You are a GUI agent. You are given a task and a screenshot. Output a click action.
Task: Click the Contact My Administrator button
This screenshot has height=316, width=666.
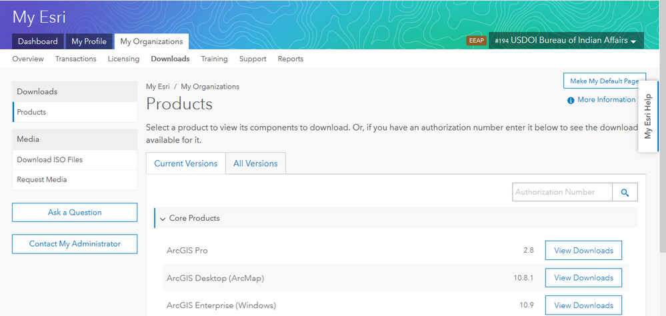(75, 244)
